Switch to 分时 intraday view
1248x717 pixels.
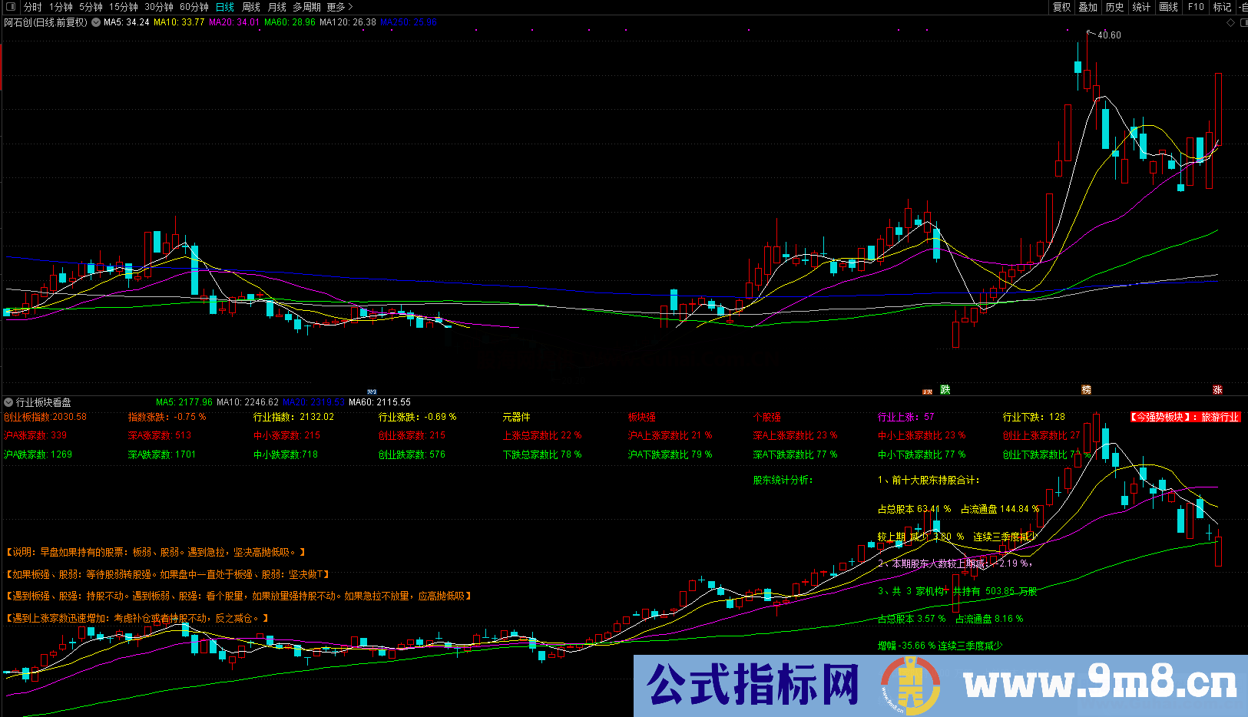[33, 7]
